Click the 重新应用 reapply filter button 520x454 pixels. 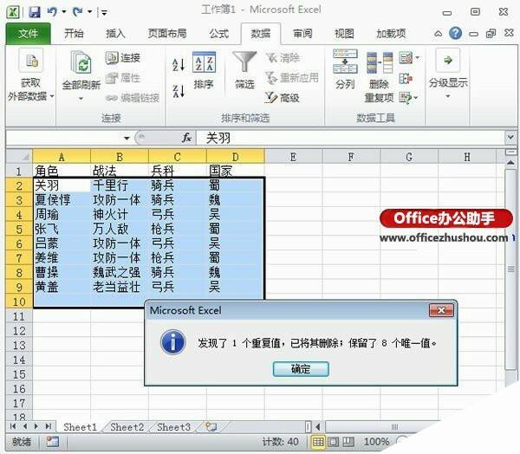[x=292, y=78]
